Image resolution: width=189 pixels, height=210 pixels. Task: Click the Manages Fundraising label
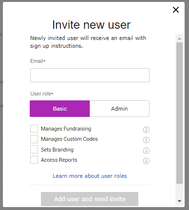[66, 129]
